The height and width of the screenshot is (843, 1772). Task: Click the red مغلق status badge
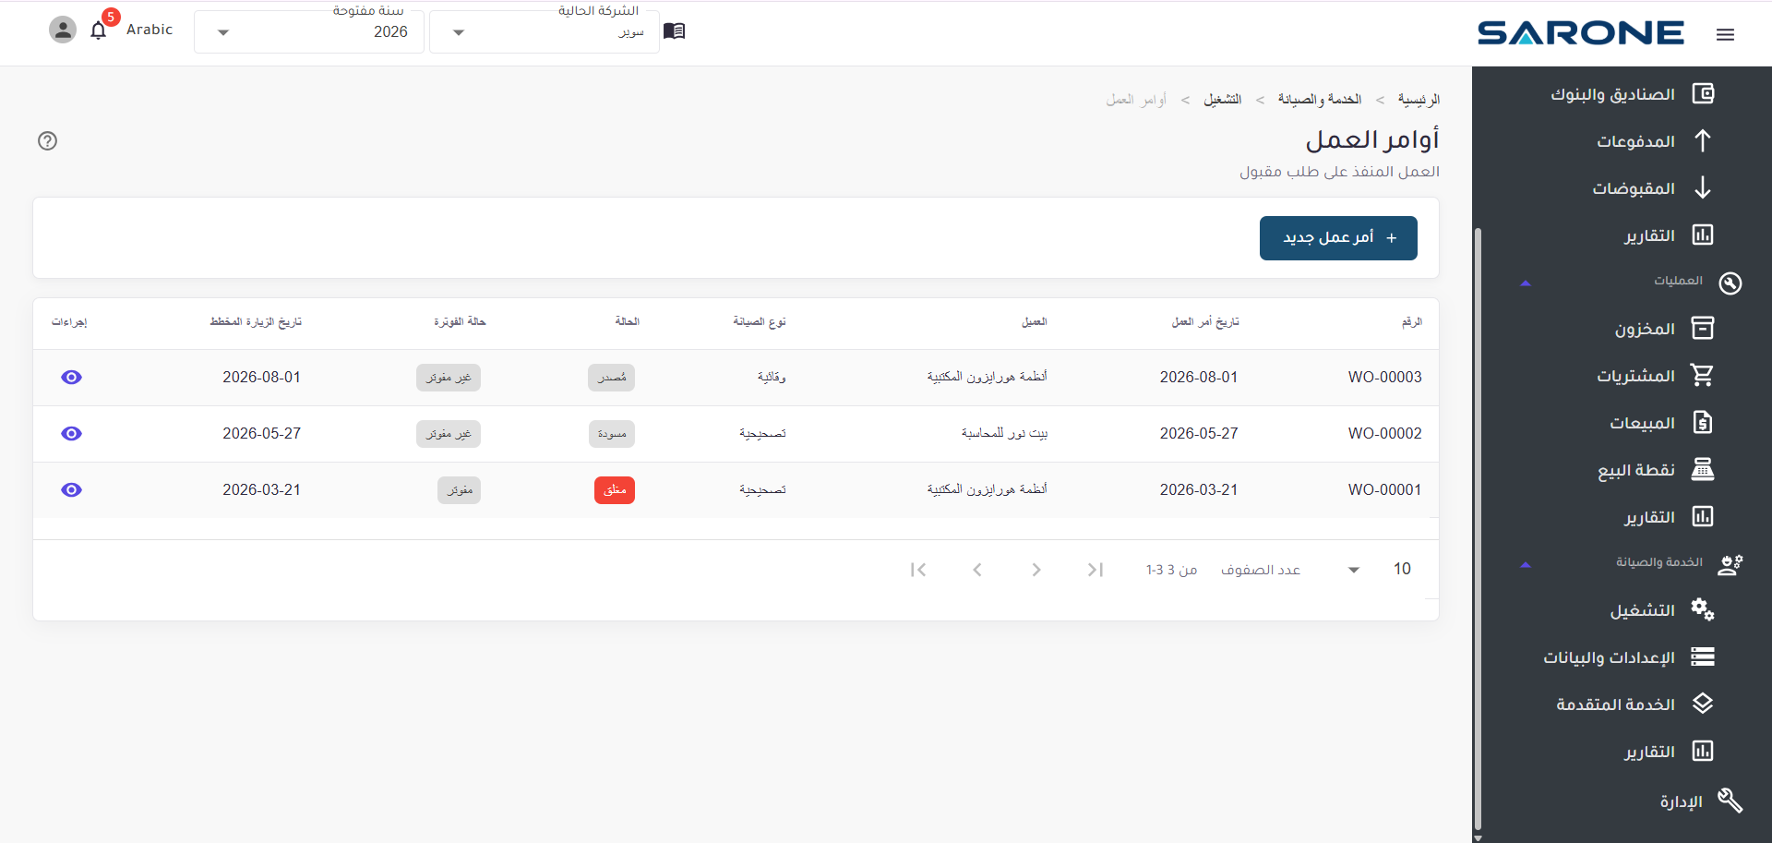[615, 489]
